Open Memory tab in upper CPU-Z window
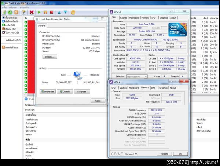The image size is (220, 166). (x=145, y=18)
